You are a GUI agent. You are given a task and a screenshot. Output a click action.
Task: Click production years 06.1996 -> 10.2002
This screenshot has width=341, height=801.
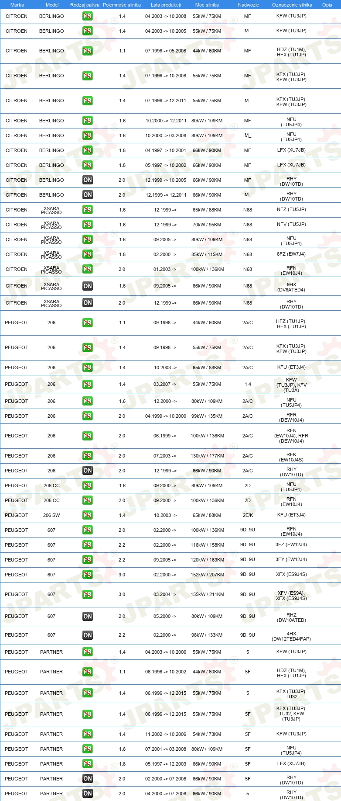166,672
